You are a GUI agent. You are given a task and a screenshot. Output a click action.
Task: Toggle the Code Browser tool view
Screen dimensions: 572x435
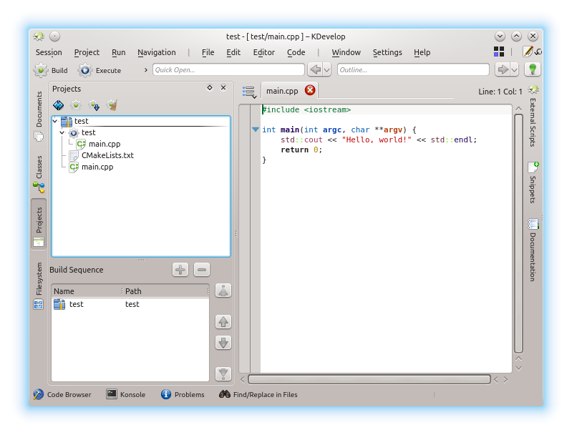(62, 394)
